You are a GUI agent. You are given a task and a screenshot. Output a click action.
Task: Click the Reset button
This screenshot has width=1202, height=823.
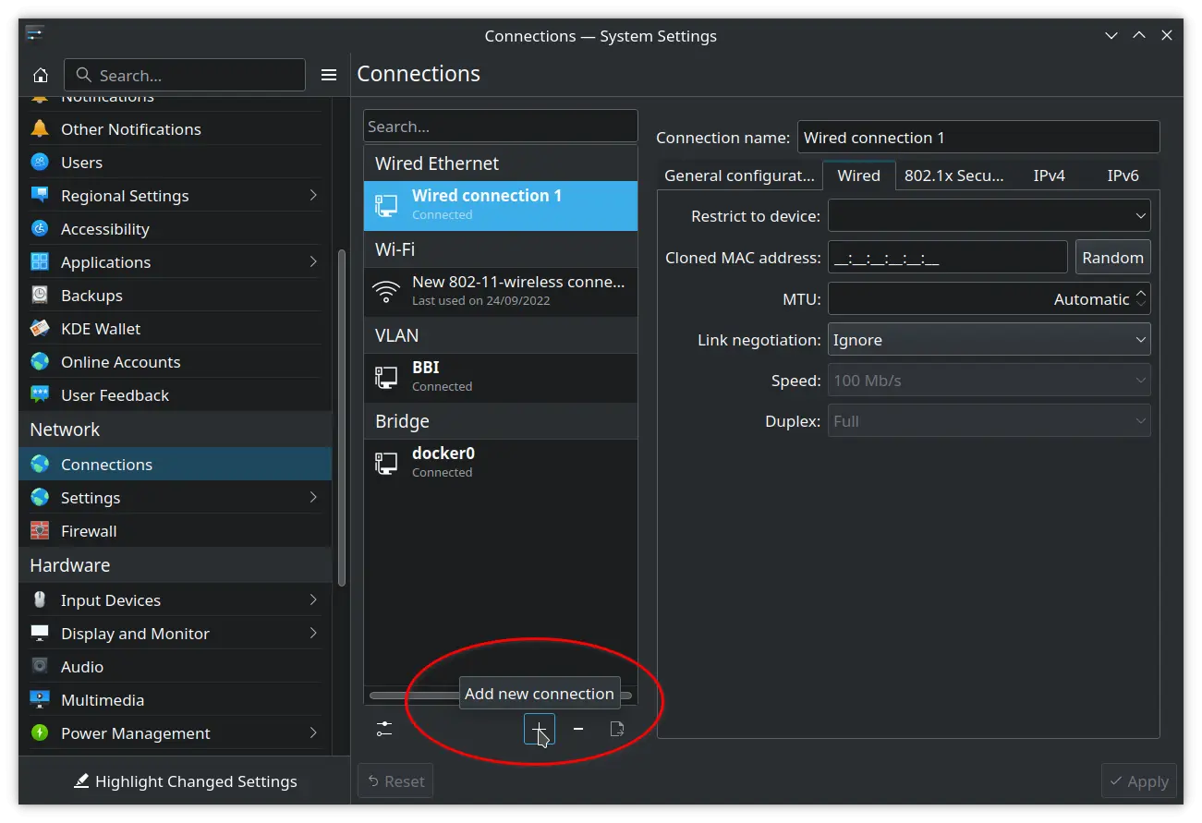(395, 781)
